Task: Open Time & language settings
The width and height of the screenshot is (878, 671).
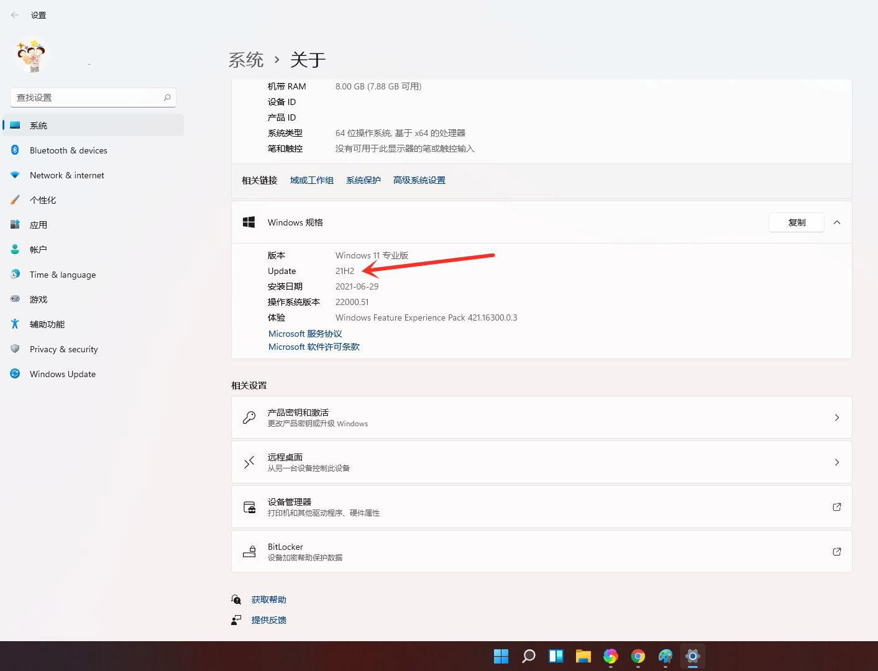Action: tap(62, 274)
